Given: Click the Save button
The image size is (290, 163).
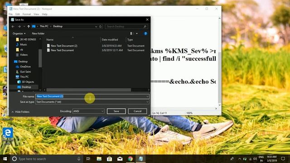Looking at the screenshot, I should (116, 111).
